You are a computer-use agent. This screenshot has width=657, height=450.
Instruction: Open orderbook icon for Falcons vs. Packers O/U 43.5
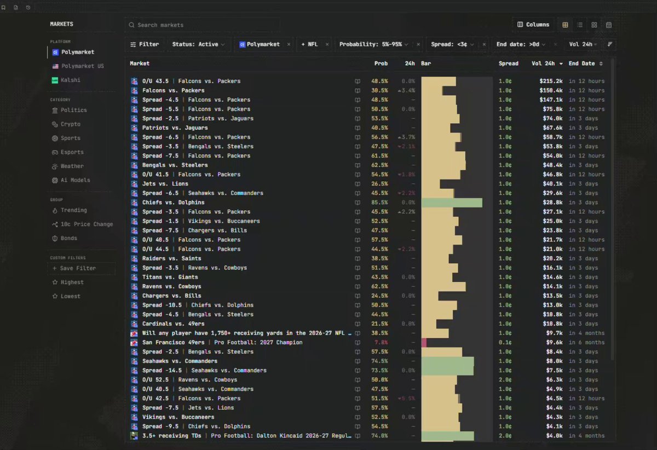pyautogui.click(x=358, y=81)
